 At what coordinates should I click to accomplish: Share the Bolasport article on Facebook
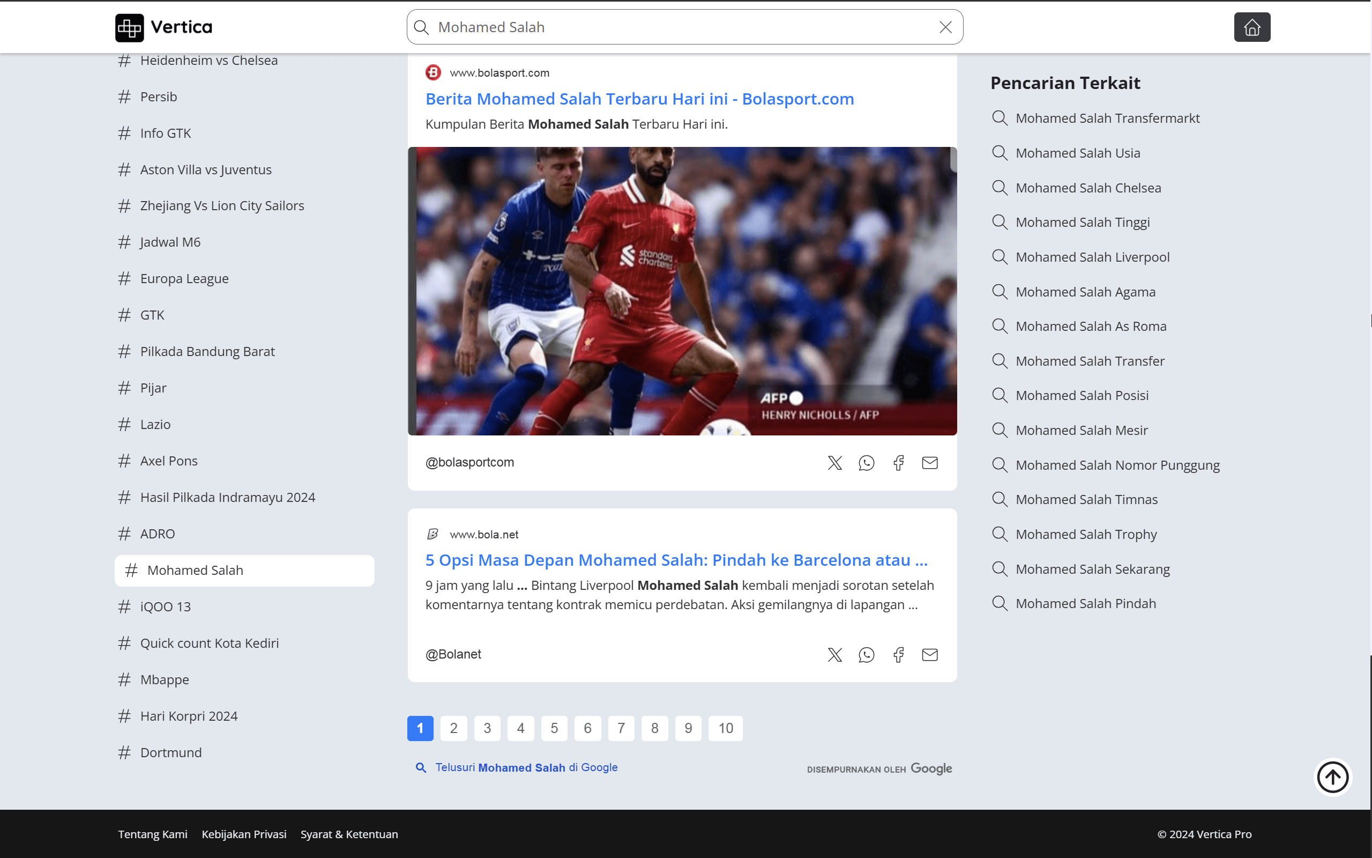coord(898,462)
